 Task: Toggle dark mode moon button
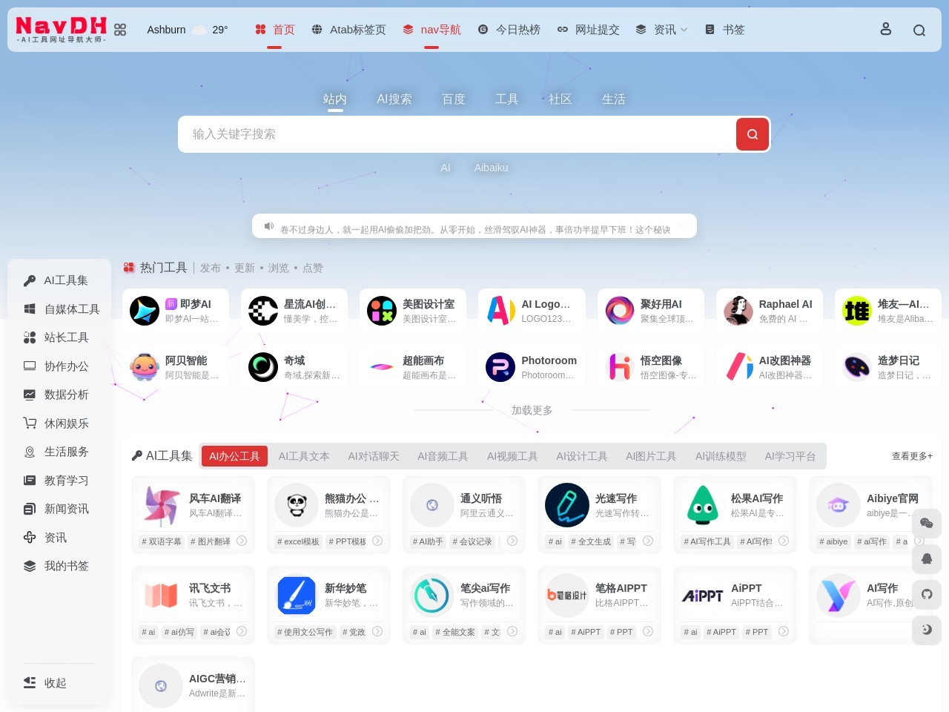click(x=927, y=630)
